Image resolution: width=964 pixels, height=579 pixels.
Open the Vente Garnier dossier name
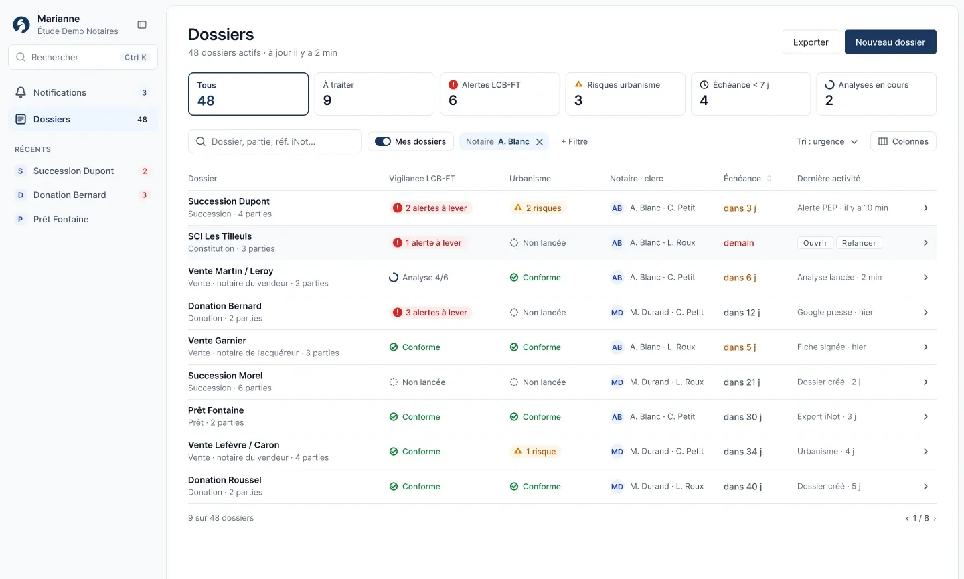click(217, 341)
